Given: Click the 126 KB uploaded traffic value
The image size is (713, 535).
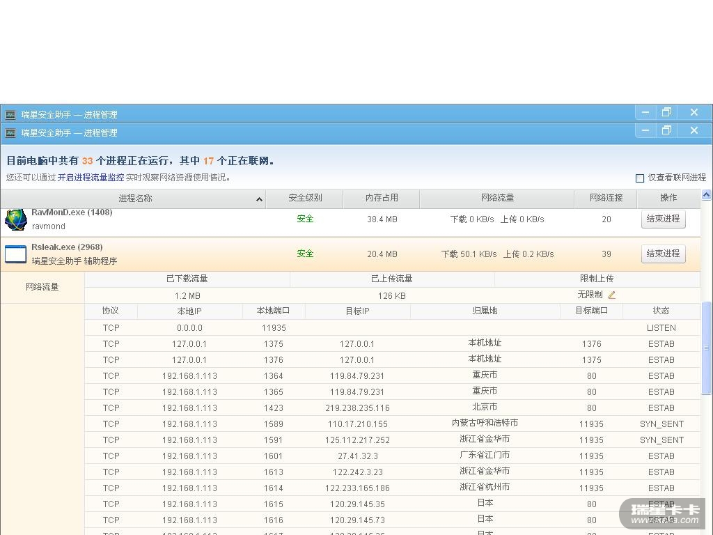Looking at the screenshot, I should point(391,296).
